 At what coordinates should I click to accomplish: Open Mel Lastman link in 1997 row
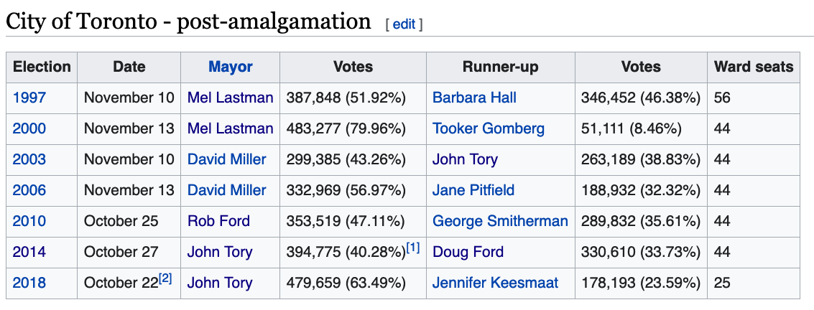tap(230, 98)
